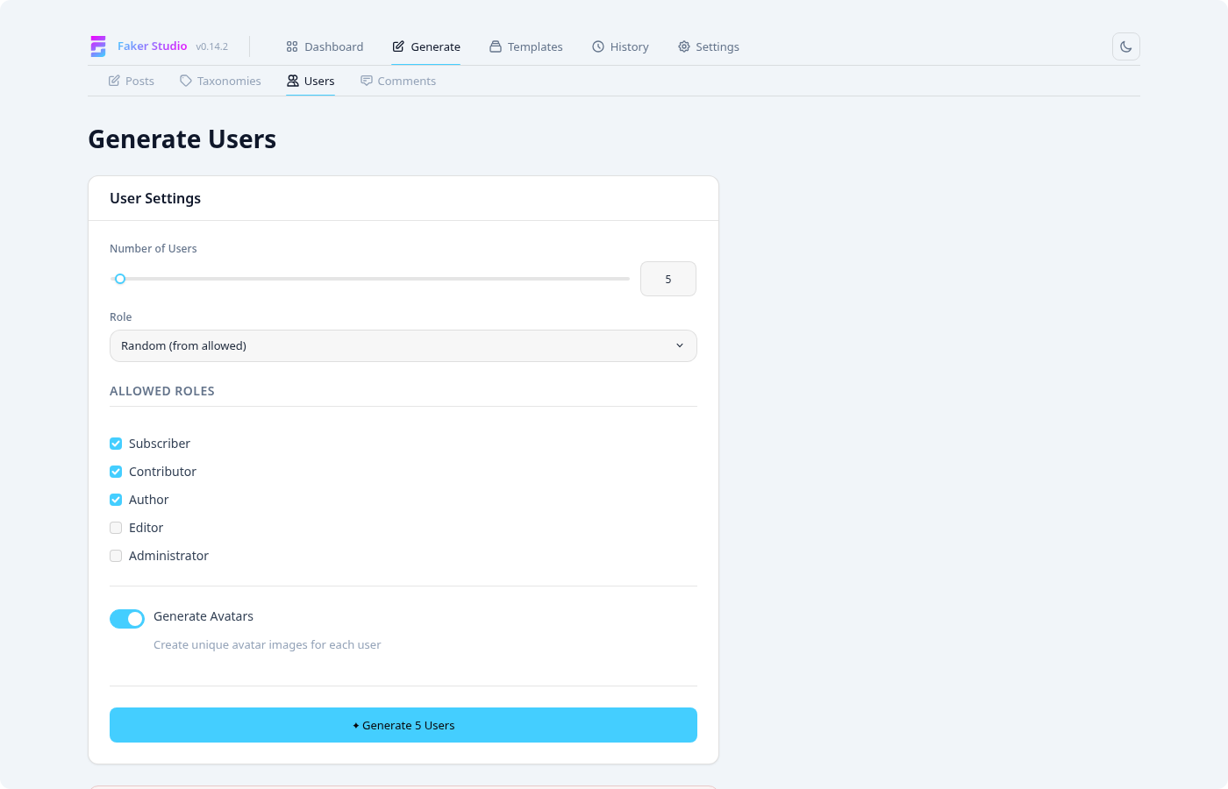Click the Posts edit icon
This screenshot has height=789, width=1228.
[x=114, y=81]
